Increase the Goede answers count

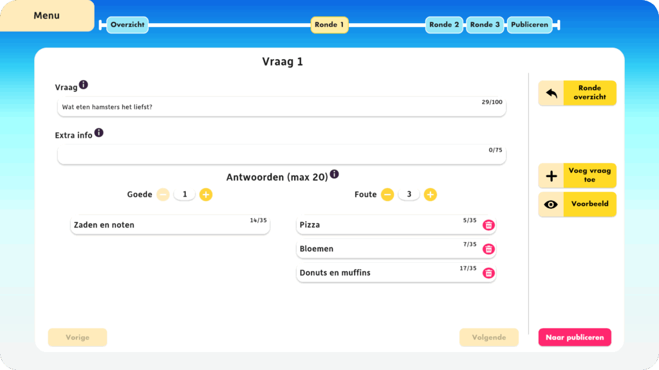tap(205, 195)
